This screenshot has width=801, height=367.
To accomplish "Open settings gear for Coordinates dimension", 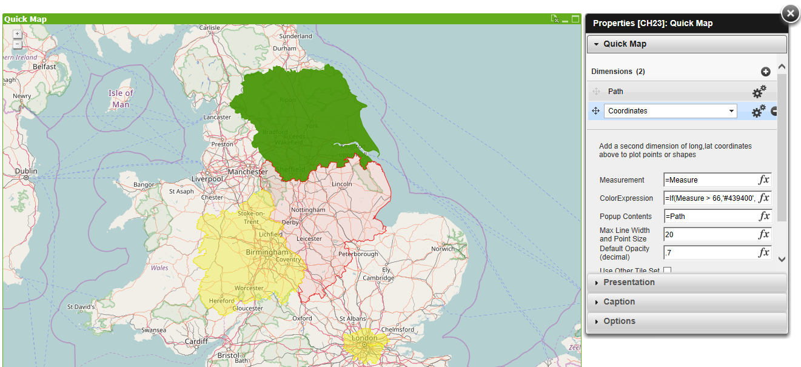I will (x=759, y=111).
